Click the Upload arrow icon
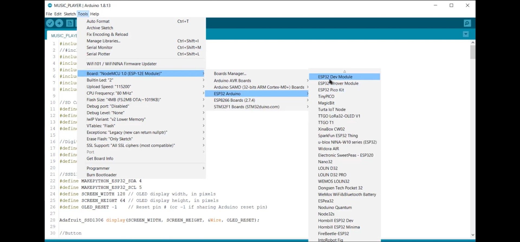The height and width of the screenshot is (242, 520). tap(59, 23)
